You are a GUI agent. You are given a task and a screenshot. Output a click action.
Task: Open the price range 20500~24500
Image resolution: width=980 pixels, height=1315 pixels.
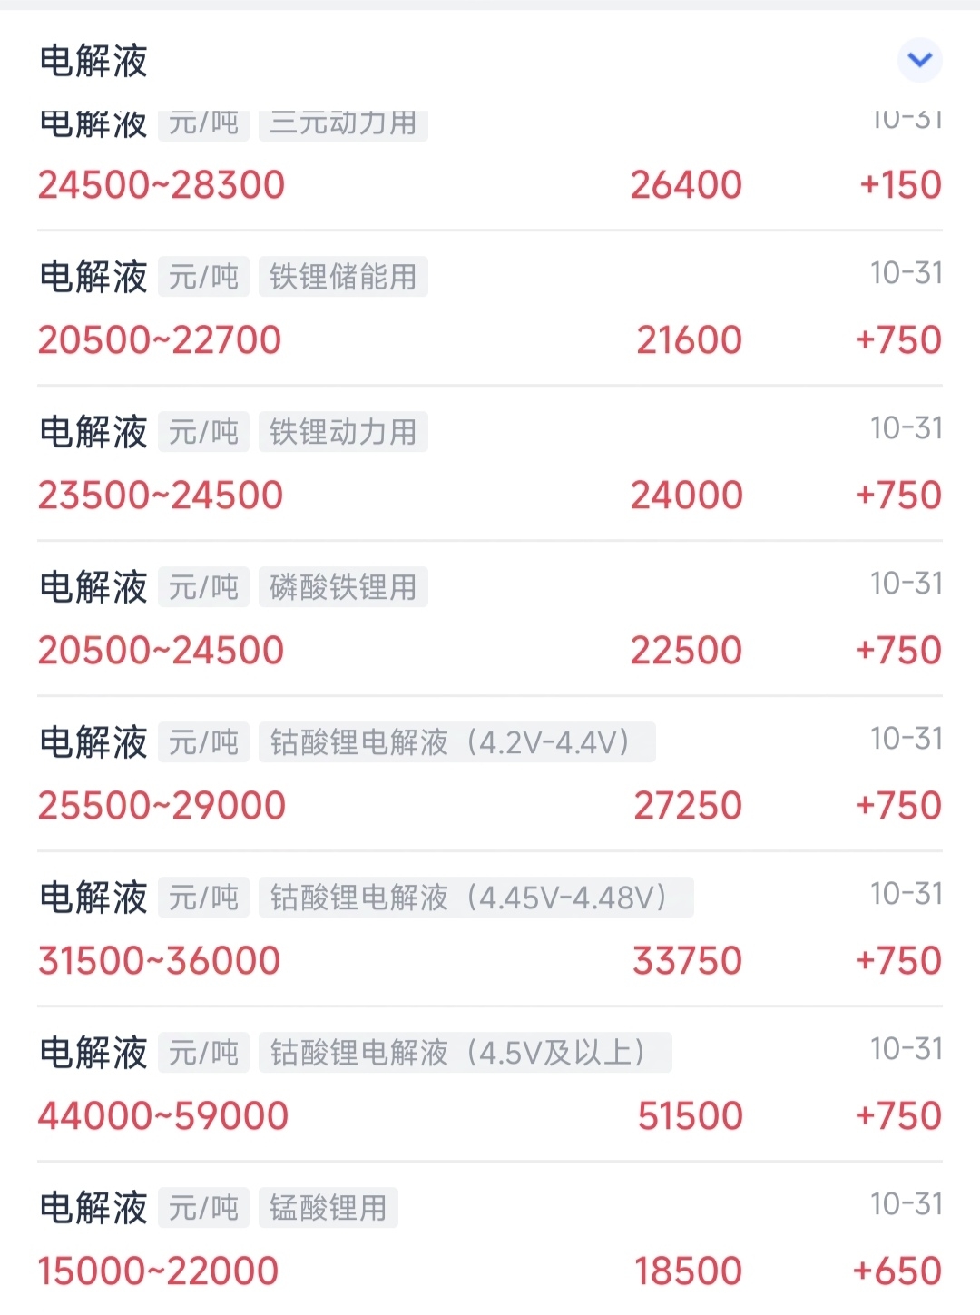coord(161,651)
